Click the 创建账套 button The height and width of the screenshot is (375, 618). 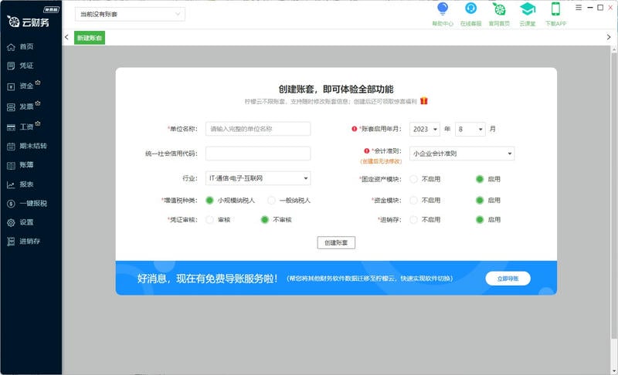(336, 243)
